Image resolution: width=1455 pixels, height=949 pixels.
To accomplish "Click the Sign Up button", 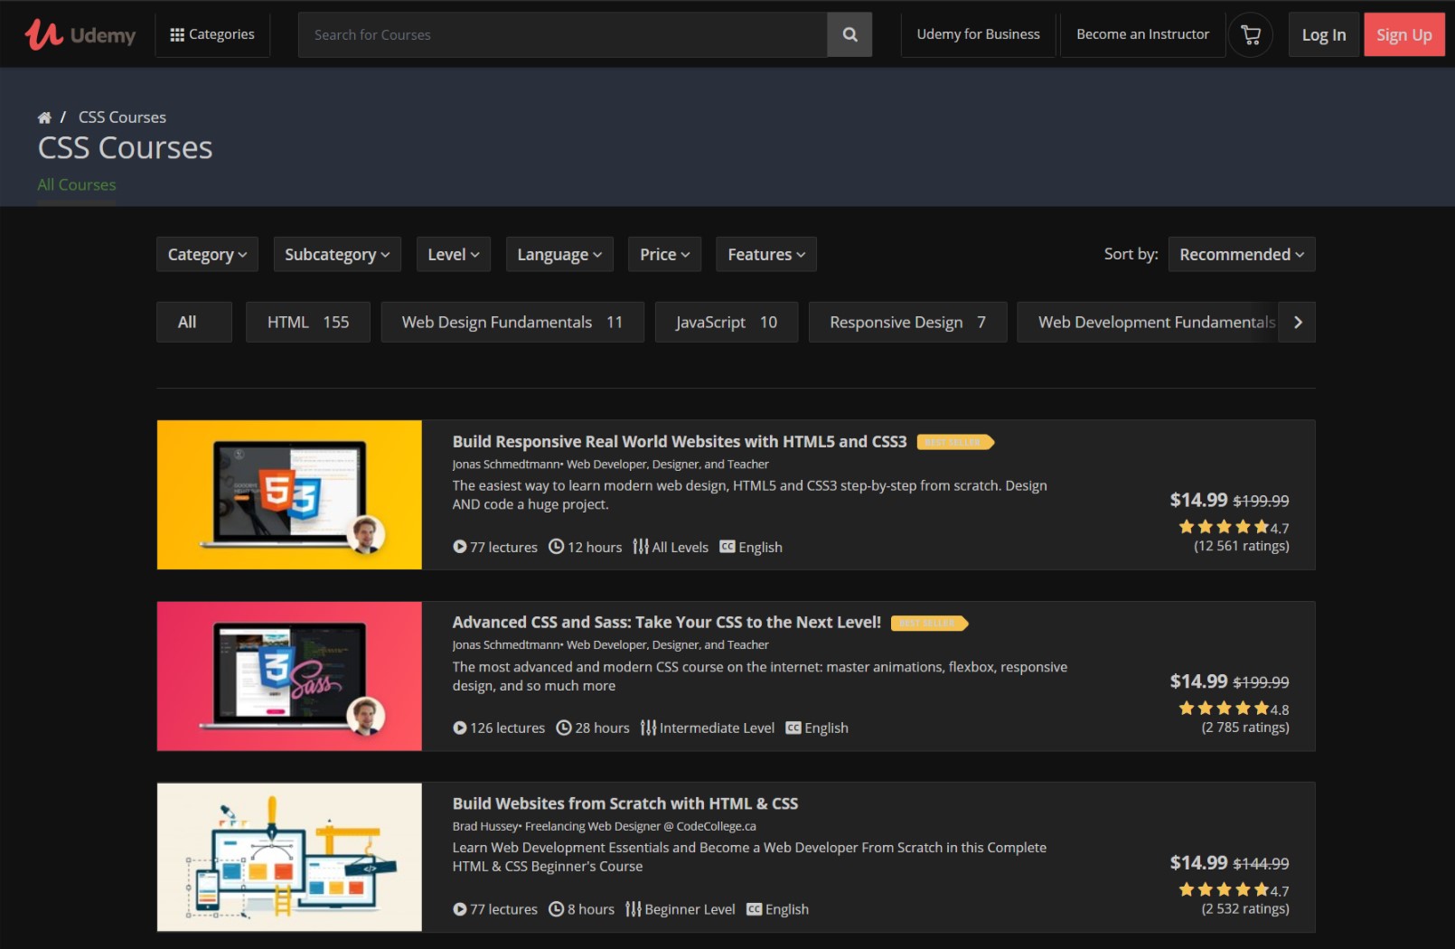I will point(1403,34).
